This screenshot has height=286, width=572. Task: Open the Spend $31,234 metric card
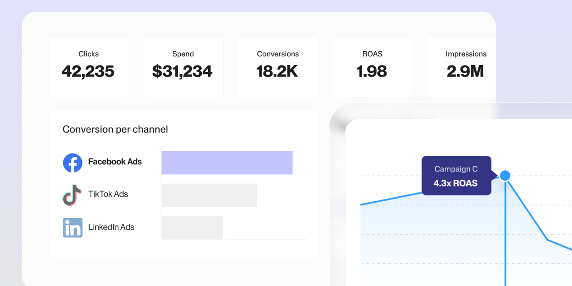click(x=183, y=67)
